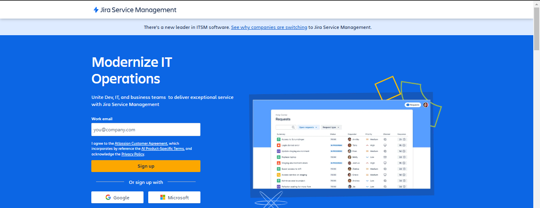This screenshot has height=208, width=540.
Task: Open the 'See why companies are switching' link
Action: (269, 27)
